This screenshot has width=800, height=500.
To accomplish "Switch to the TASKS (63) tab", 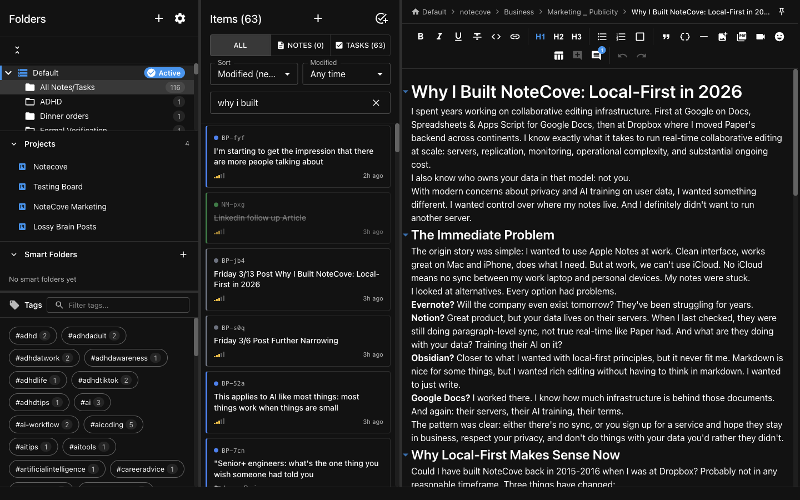I will pos(361,46).
